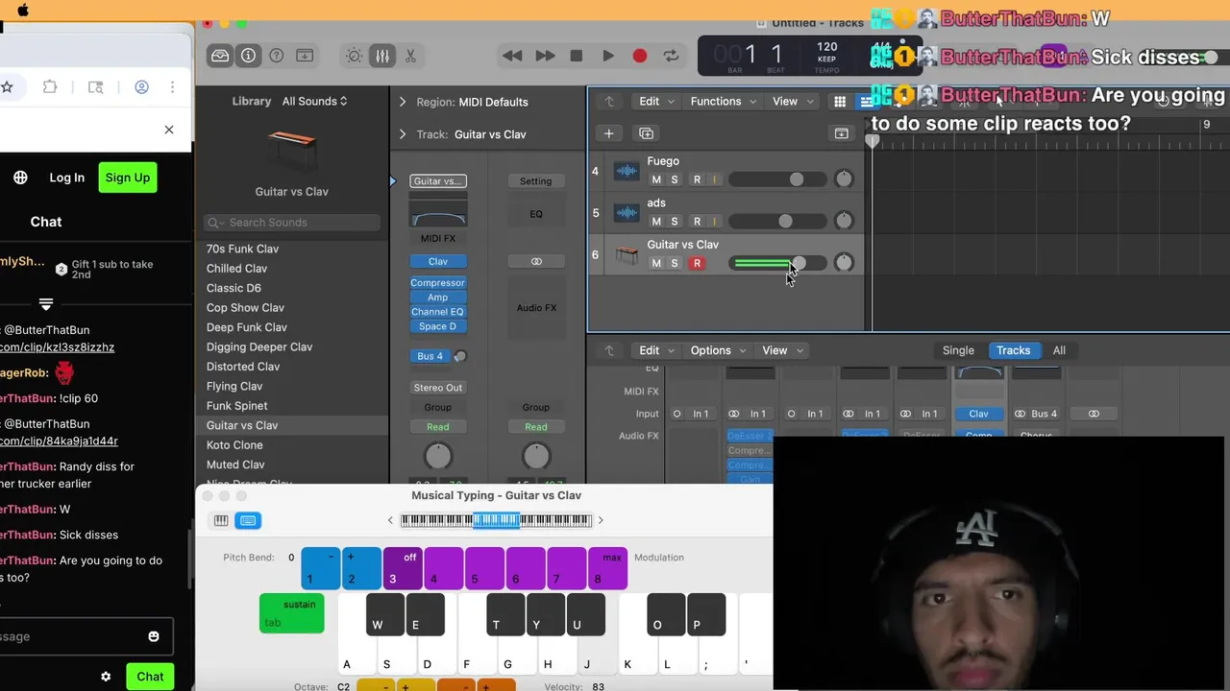Click the tracks area back arrow button
This screenshot has width=1230, height=691.
coord(608,102)
